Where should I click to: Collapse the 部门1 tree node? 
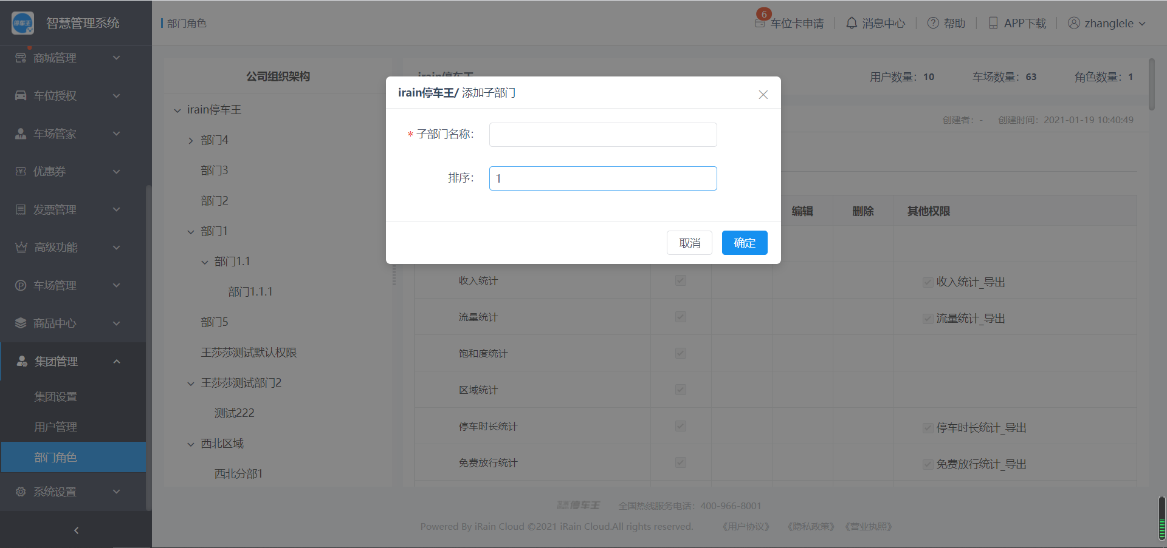(x=191, y=232)
